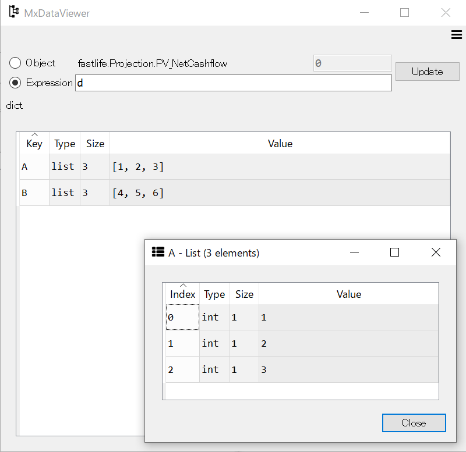Minimize the A - List dialog window
This screenshot has width=466, height=452.
(x=354, y=252)
